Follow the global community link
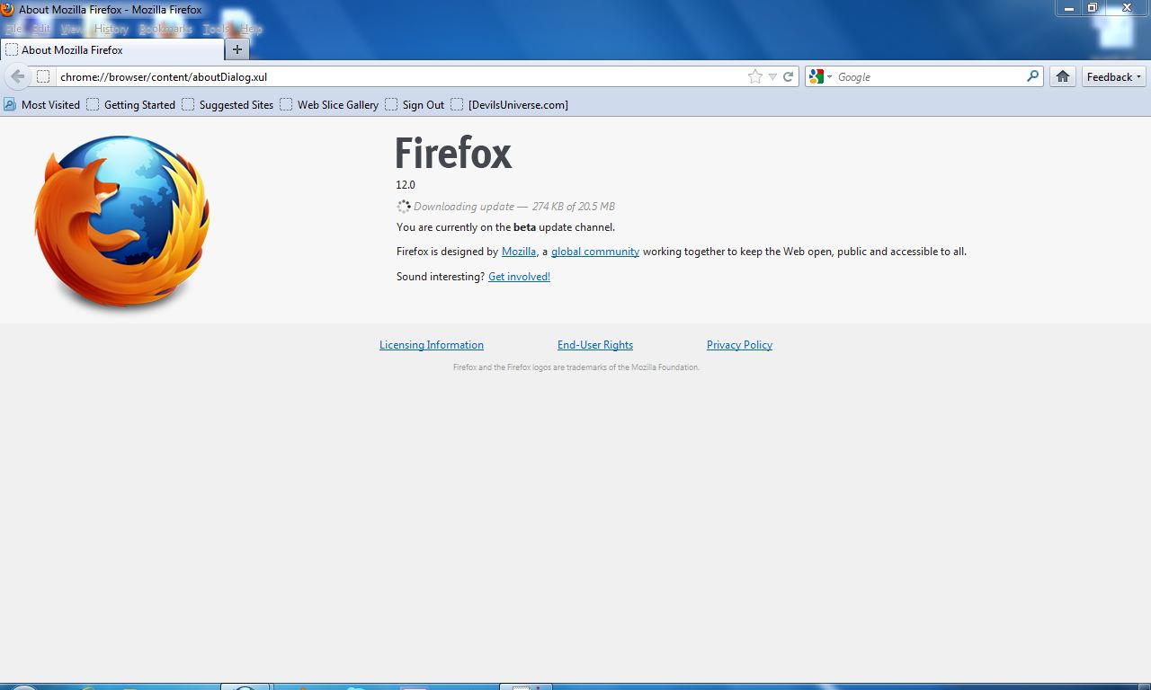The width and height of the screenshot is (1151, 690). click(x=595, y=252)
